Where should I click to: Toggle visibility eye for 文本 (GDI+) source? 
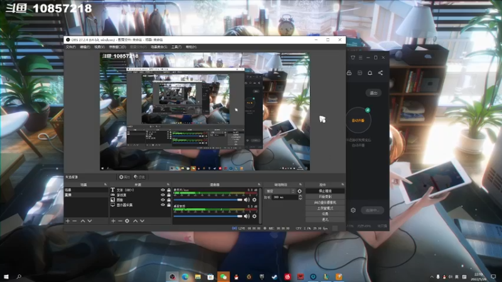point(163,190)
